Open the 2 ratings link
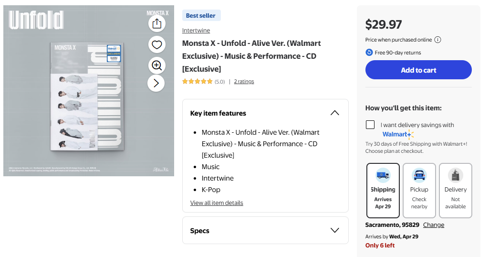This screenshot has width=489, height=257. click(x=244, y=82)
